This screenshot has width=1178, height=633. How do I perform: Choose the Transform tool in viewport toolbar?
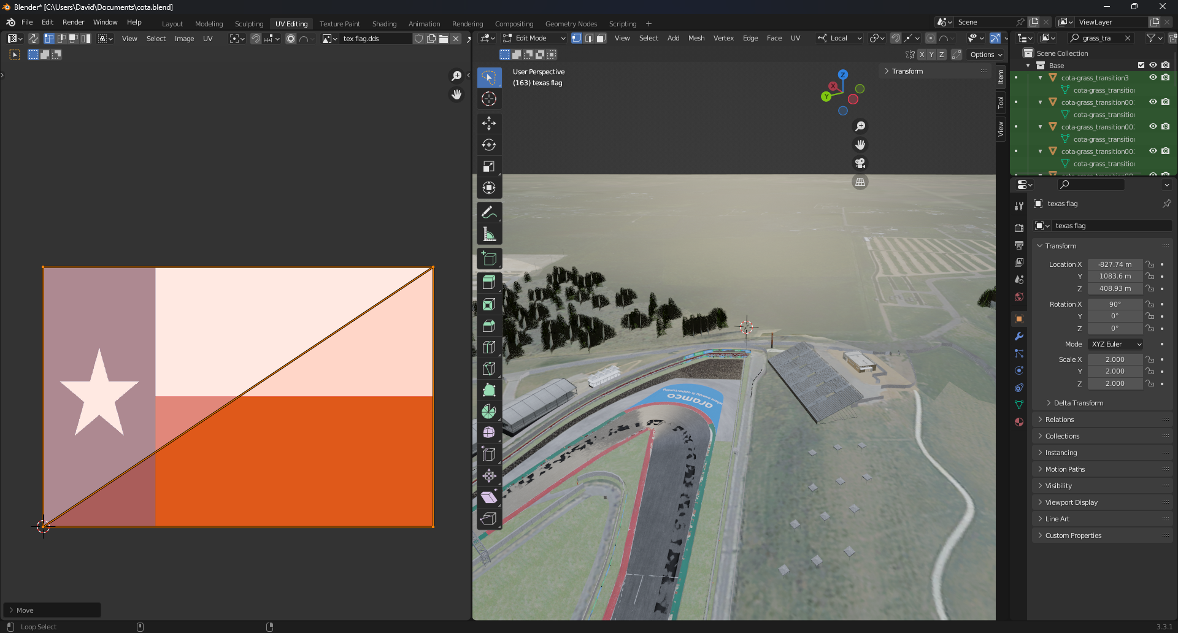[489, 188]
